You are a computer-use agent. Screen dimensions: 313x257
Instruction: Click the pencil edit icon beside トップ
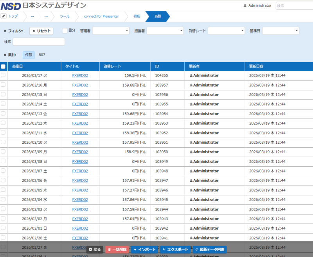[4, 16]
